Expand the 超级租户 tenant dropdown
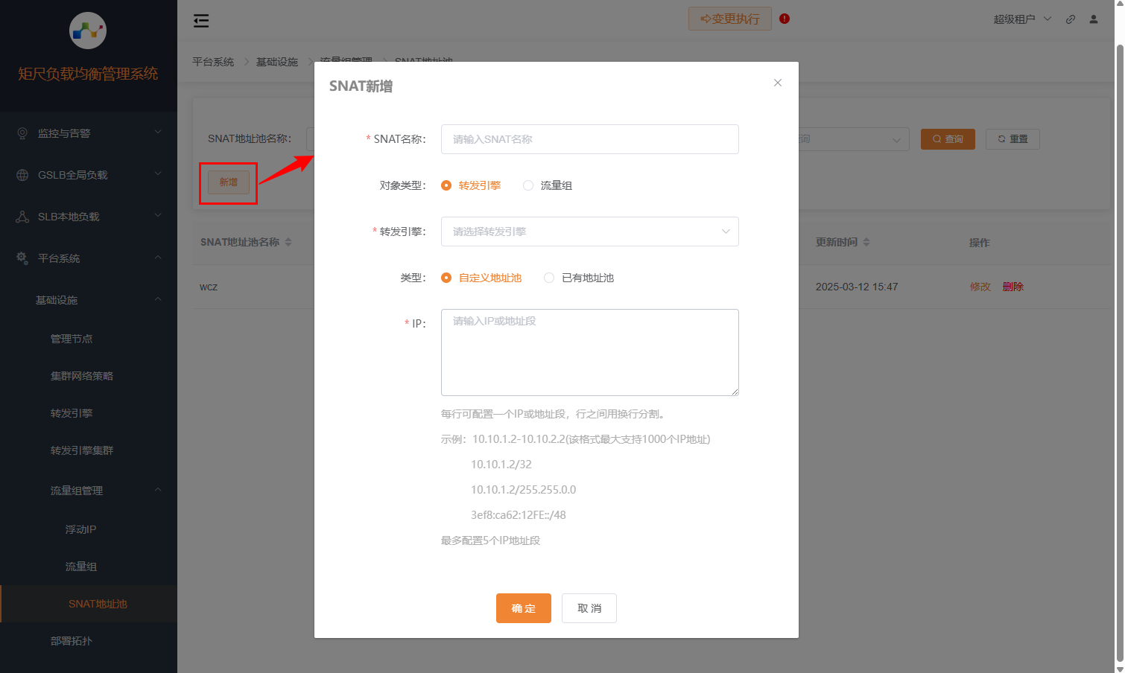1125x673 pixels. (x=1022, y=19)
